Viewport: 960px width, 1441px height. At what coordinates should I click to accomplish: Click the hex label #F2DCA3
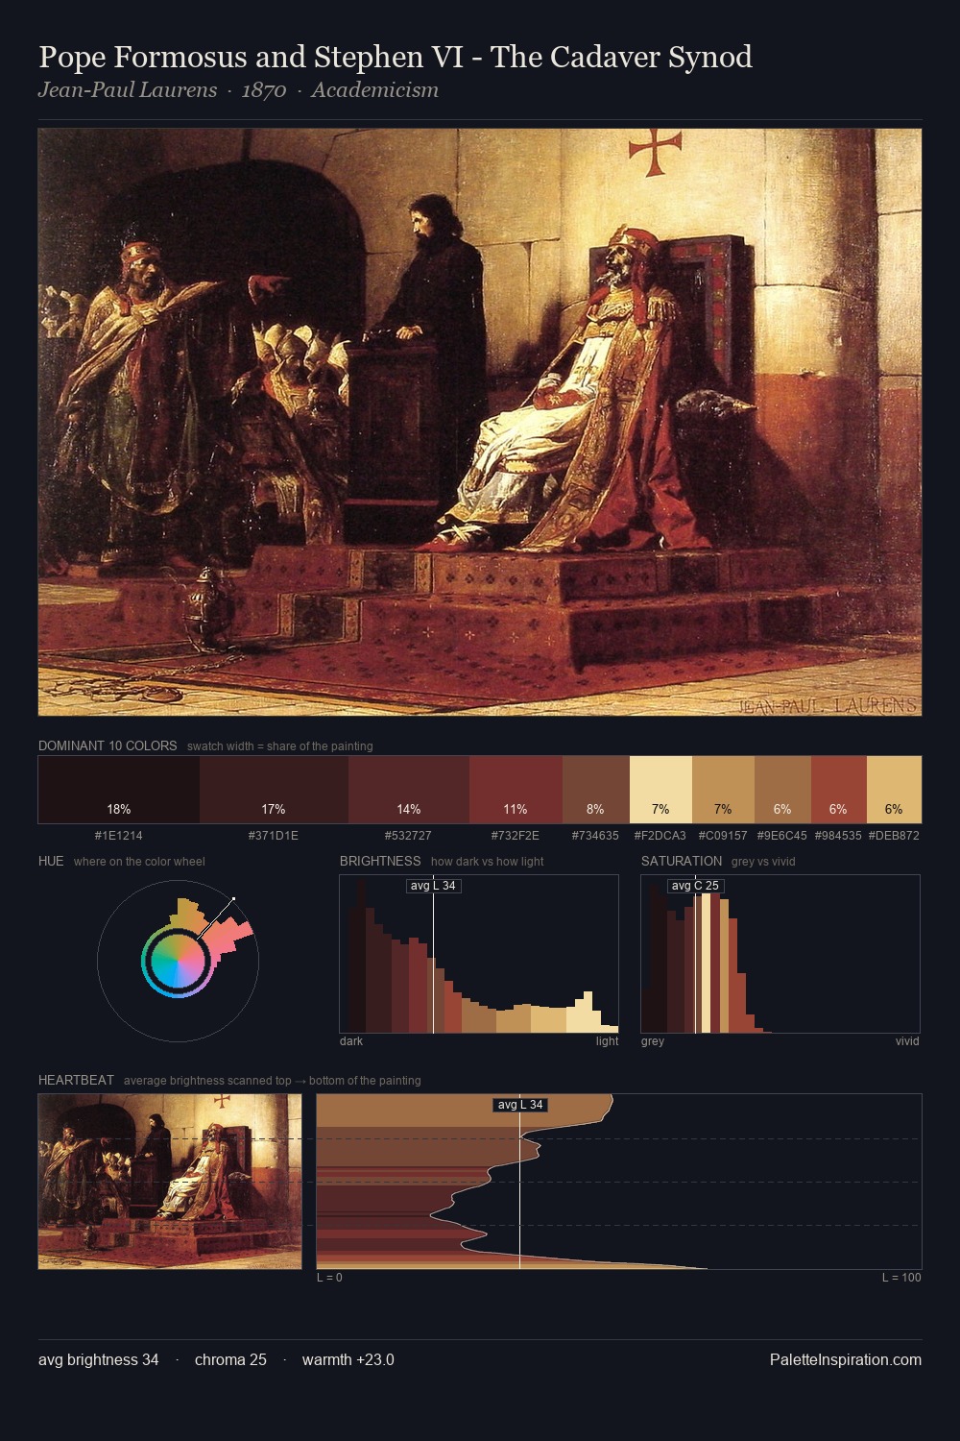coord(660,836)
